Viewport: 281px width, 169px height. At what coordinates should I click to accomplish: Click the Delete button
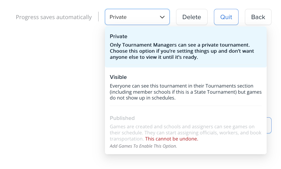click(x=192, y=17)
